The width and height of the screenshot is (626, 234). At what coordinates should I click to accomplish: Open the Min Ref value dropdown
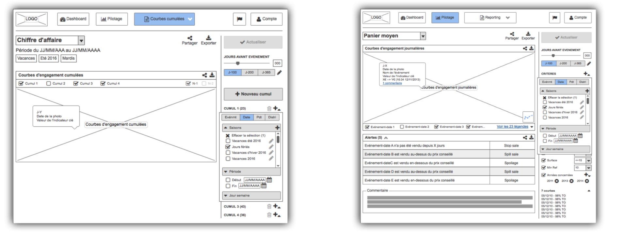point(588,168)
